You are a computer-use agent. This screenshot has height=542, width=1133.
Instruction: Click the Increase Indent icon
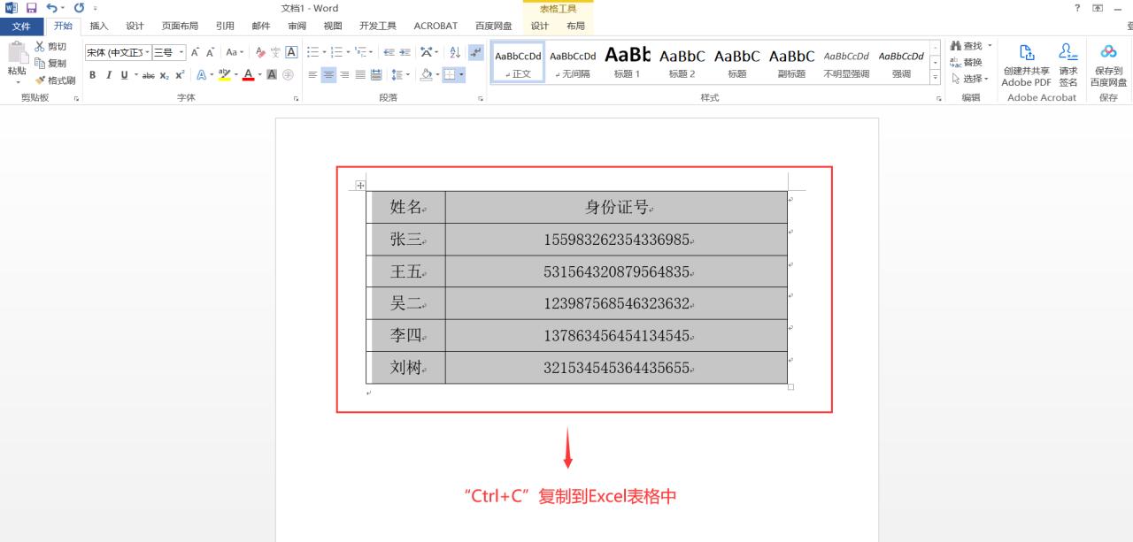(405, 52)
